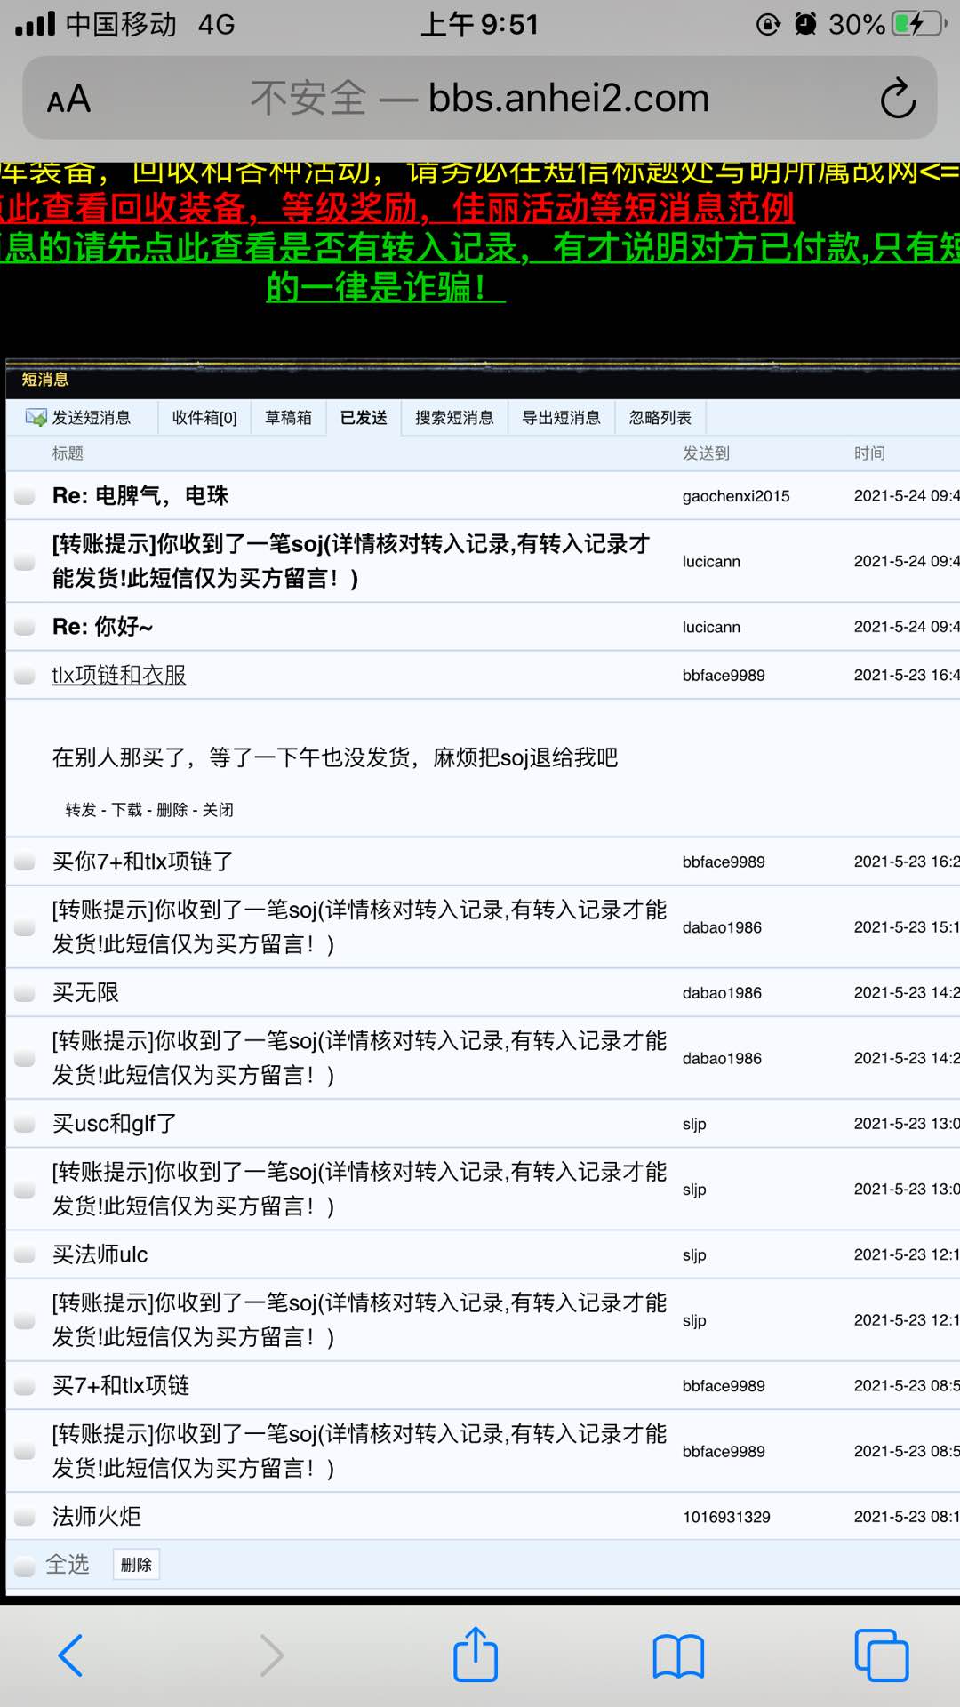Image resolution: width=960 pixels, height=1707 pixels.
Task: Tick the 全选 select-all checkbox
Action: click(x=25, y=1566)
